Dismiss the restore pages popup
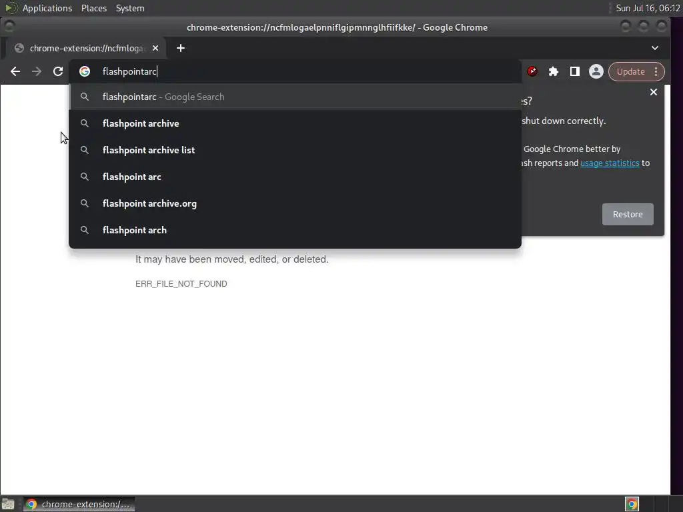 point(654,92)
